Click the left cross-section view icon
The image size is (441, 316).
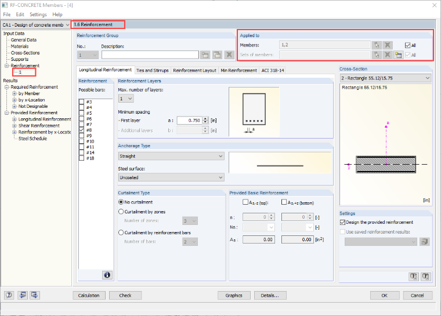(413, 277)
